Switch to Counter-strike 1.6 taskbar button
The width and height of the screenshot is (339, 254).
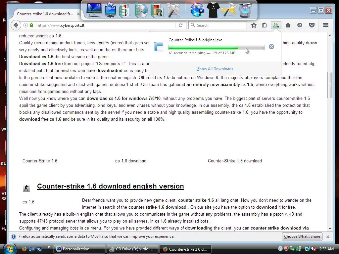click(x=185, y=249)
